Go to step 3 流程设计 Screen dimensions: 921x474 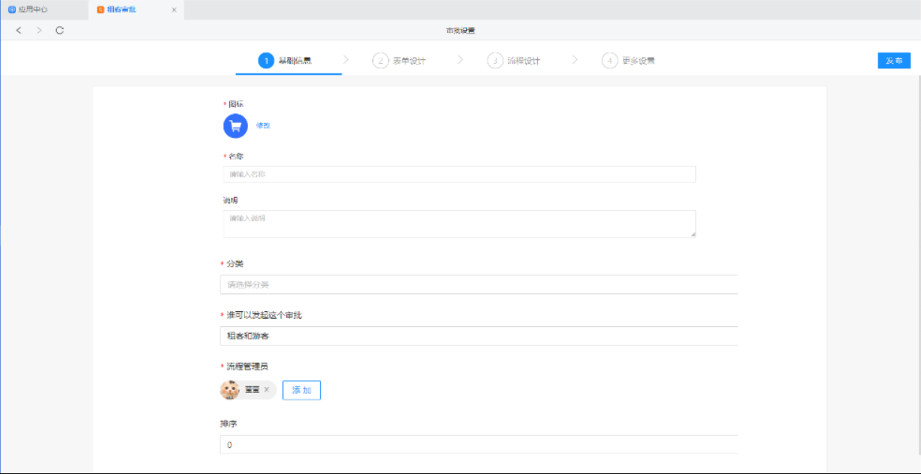[514, 61]
